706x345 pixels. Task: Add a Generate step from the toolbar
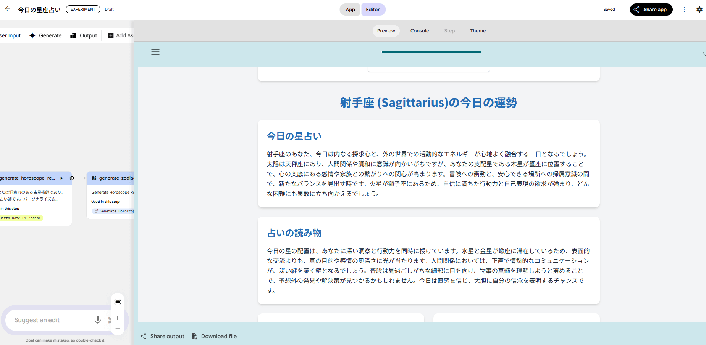coord(45,35)
